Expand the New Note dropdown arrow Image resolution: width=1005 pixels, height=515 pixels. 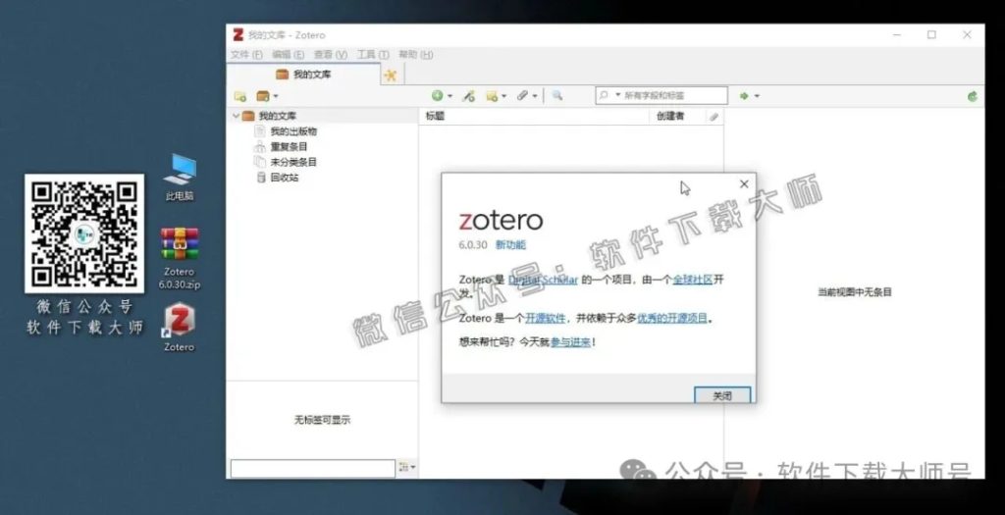tap(503, 96)
